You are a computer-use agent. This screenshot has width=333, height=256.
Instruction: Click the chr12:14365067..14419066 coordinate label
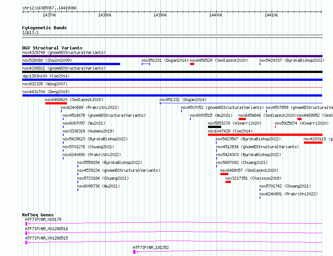pos(49,8)
